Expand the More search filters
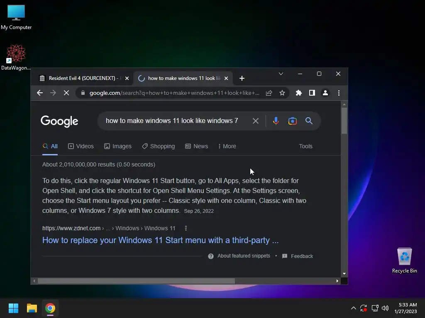Viewport: 425px width, 318px height. tap(227, 146)
